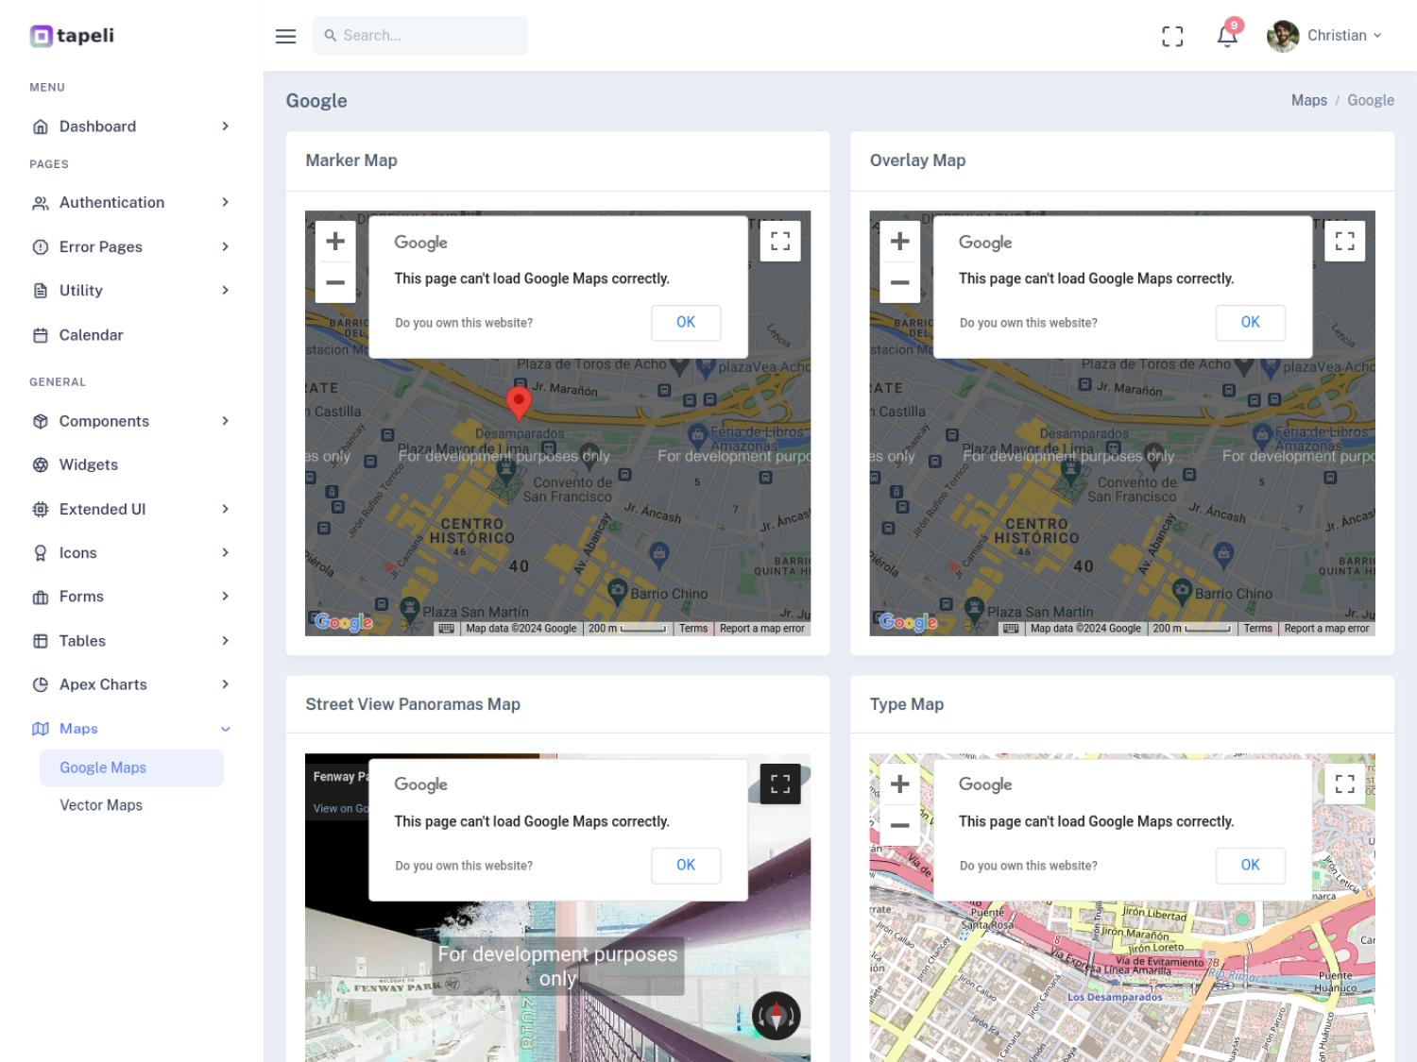
Task: Zoom out on the Overlay Map
Action: pos(900,282)
